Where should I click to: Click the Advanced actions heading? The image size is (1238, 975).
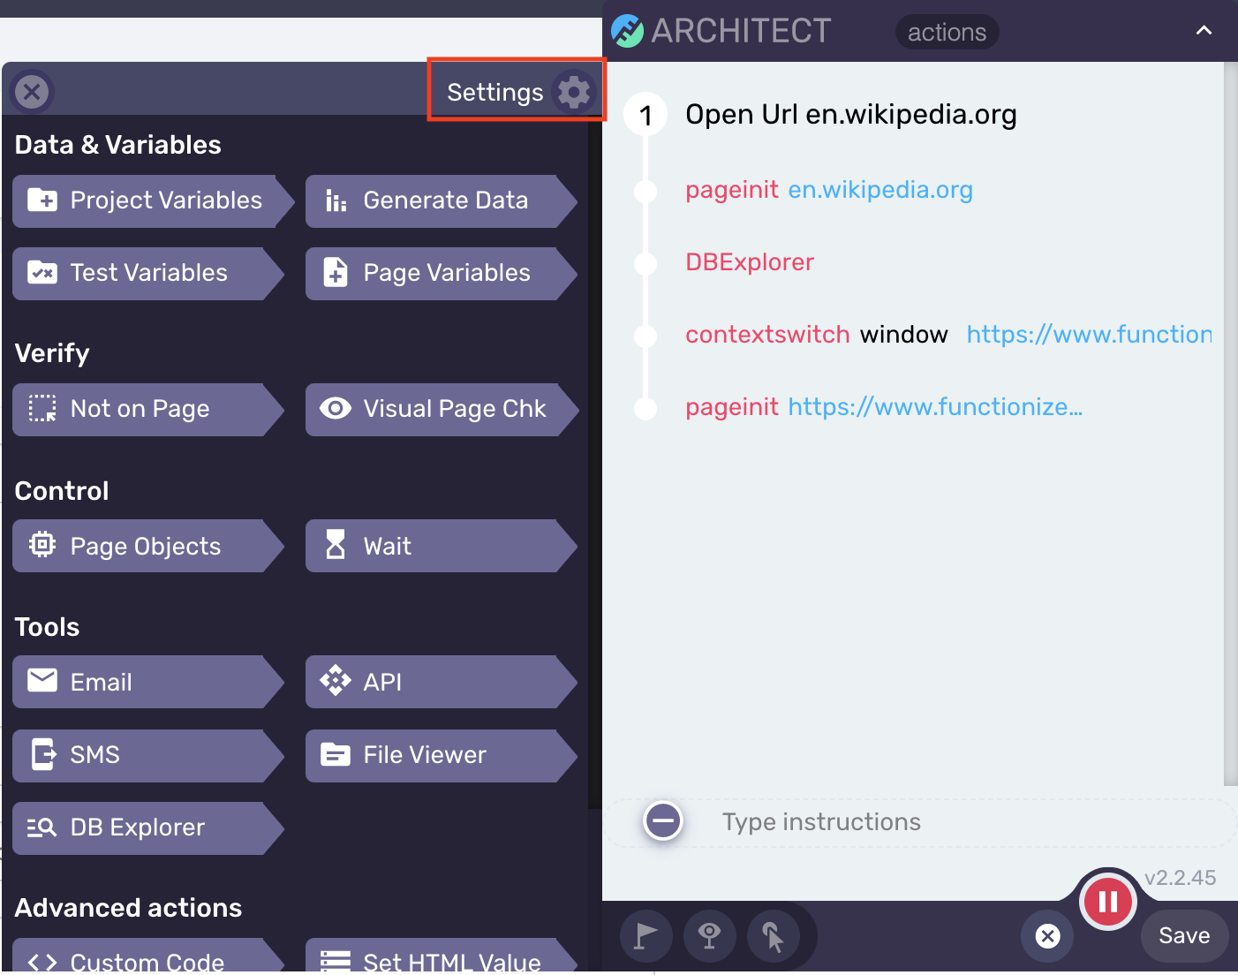pyautogui.click(x=128, y=908)
